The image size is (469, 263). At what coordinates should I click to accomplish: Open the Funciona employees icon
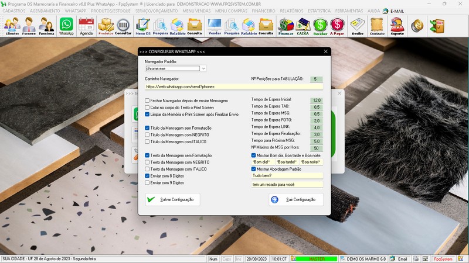tap(46, 26)
